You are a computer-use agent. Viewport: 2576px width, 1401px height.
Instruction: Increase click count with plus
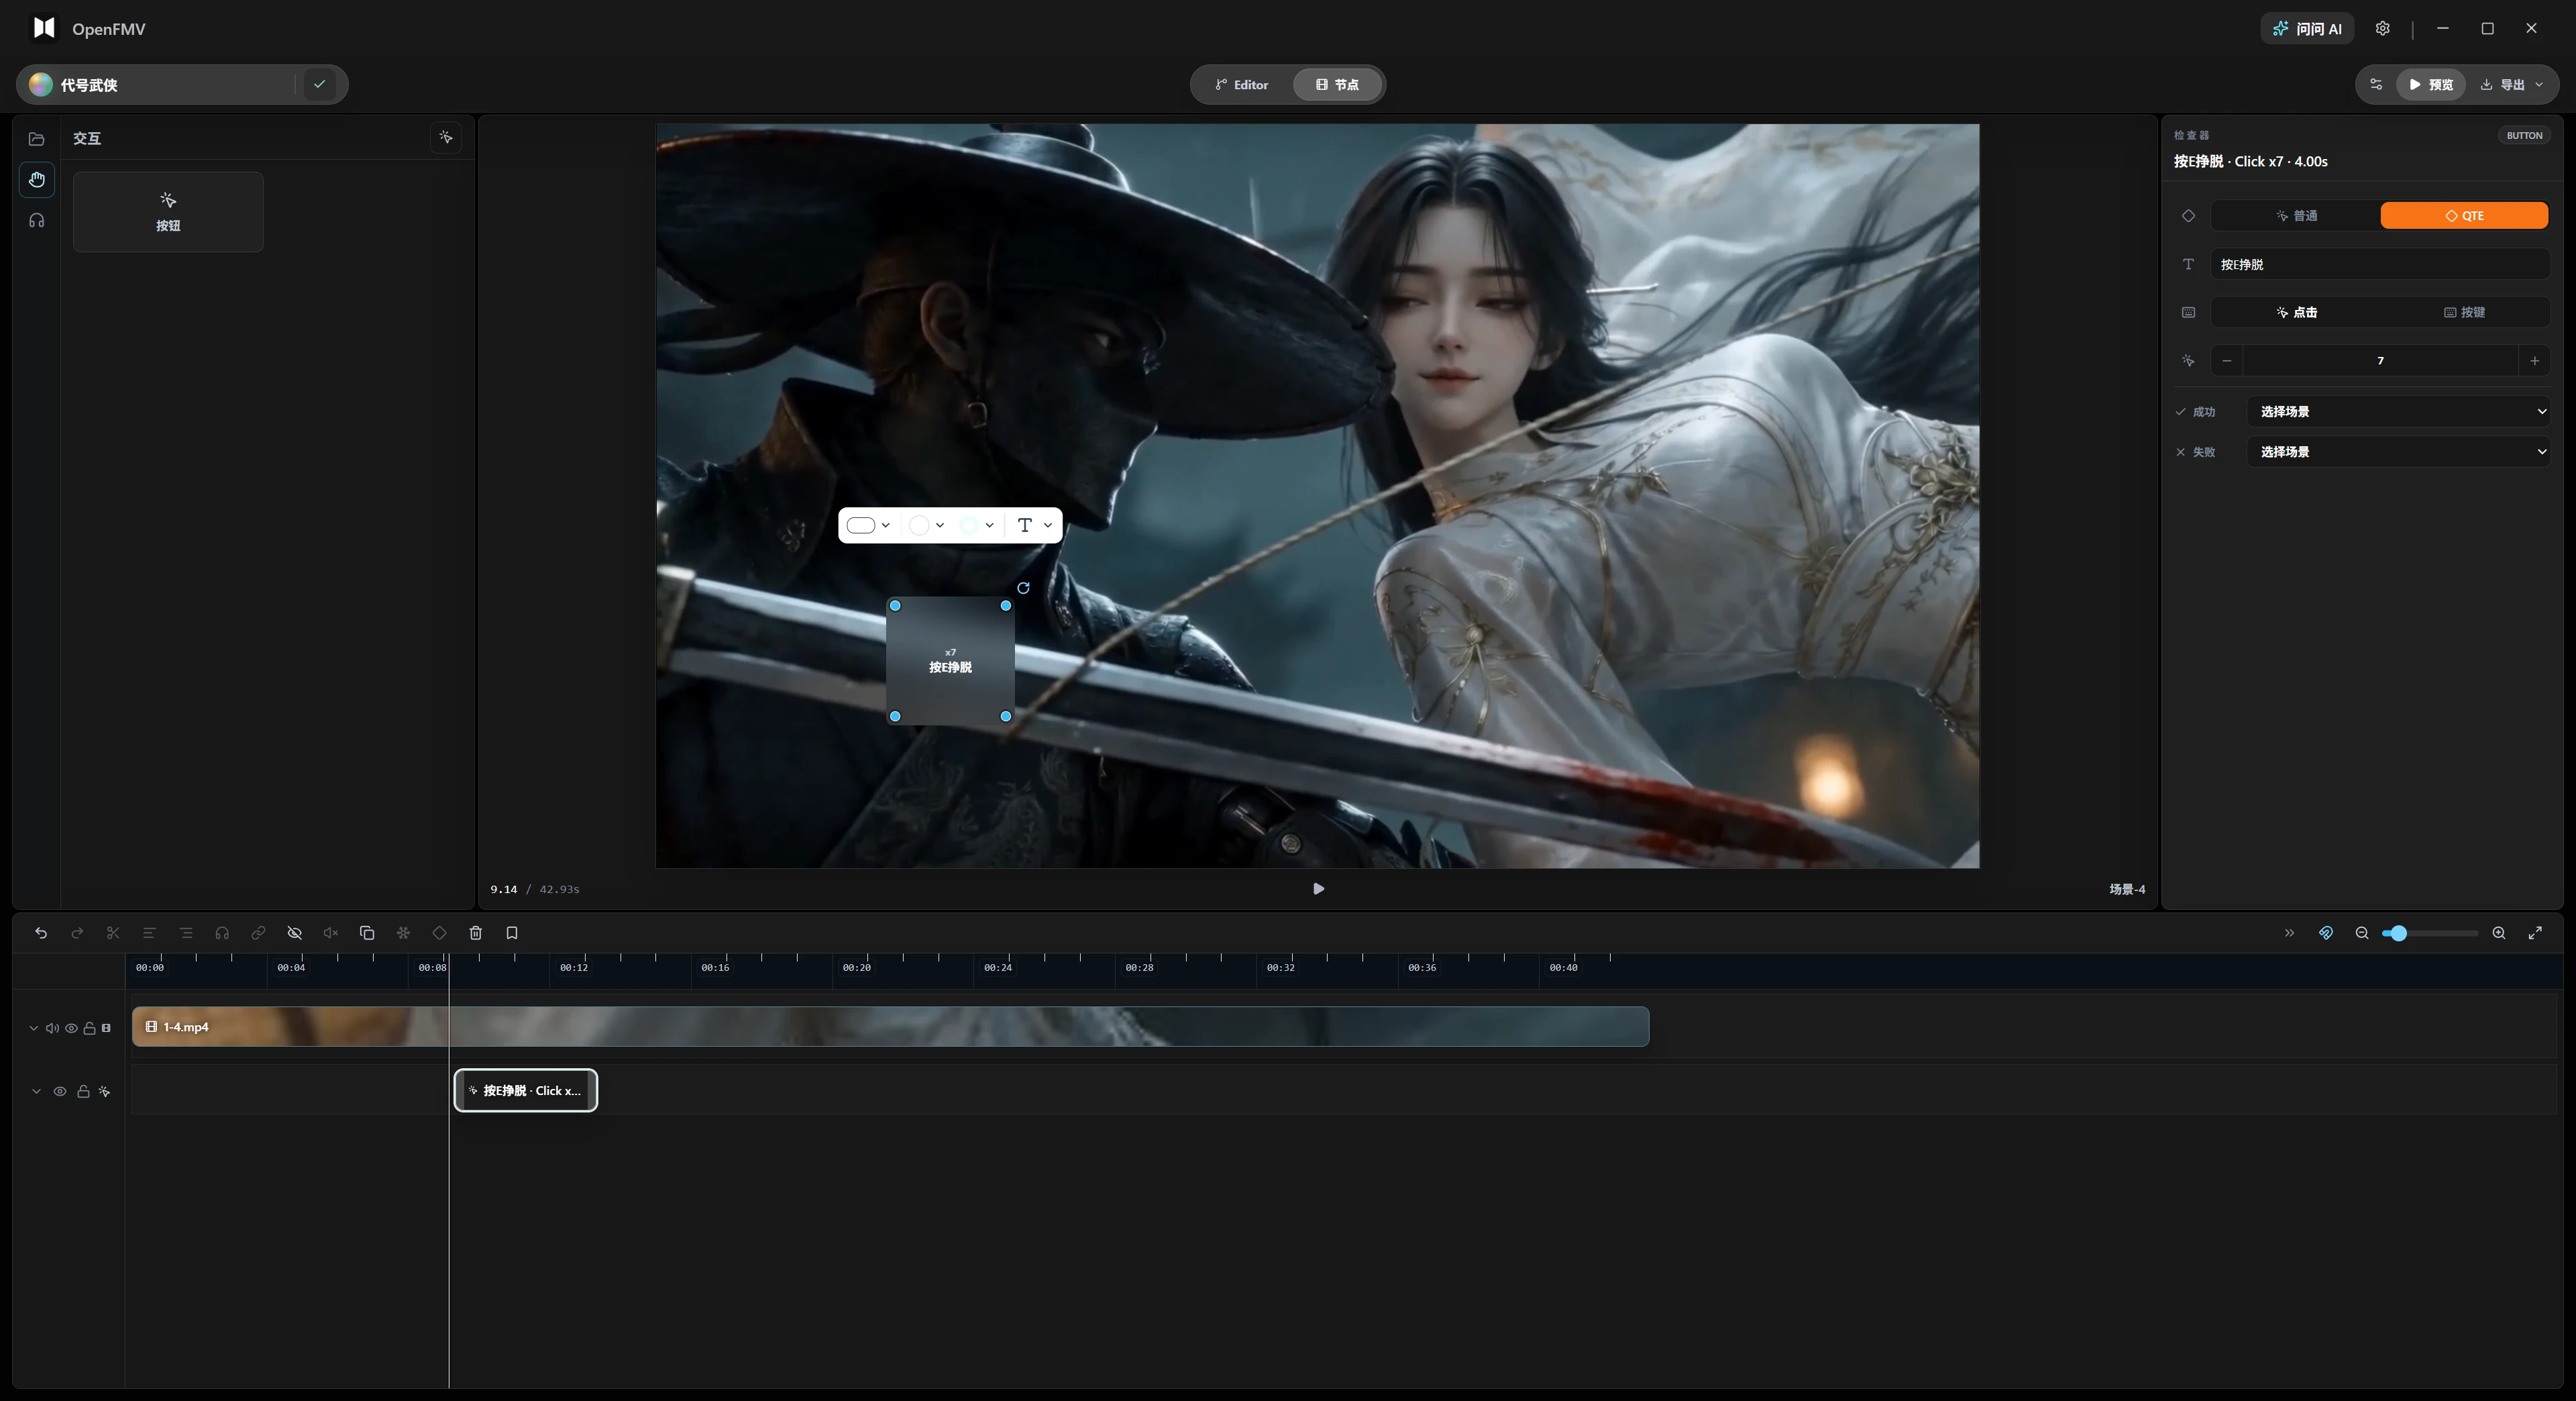coord(2534,360)
